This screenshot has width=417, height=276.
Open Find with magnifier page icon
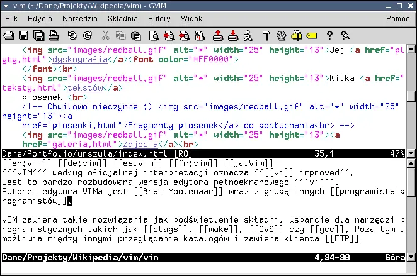click(x=154, y=35)
